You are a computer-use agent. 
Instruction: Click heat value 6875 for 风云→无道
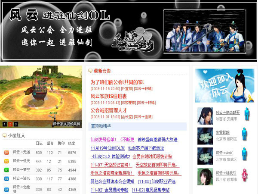point(72,153)
